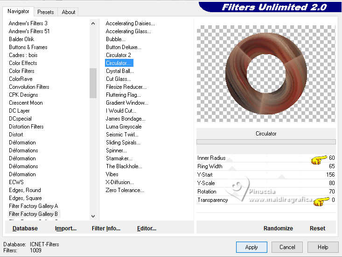This screenshot has height=257, width=342.
Task: Reset the filter parameters
Action: pos(317,228)
